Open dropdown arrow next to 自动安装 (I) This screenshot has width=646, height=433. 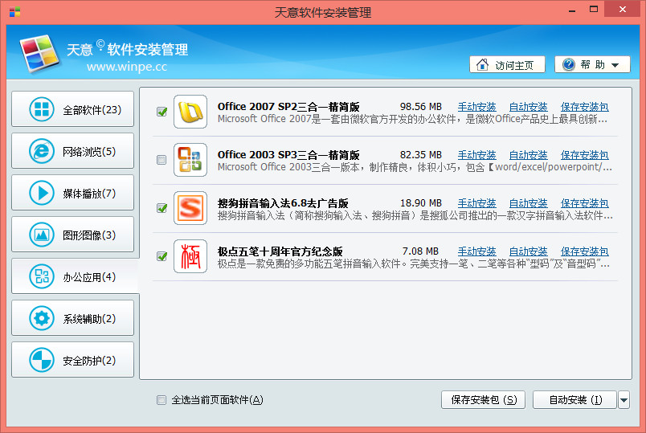[x=624, y=400]
